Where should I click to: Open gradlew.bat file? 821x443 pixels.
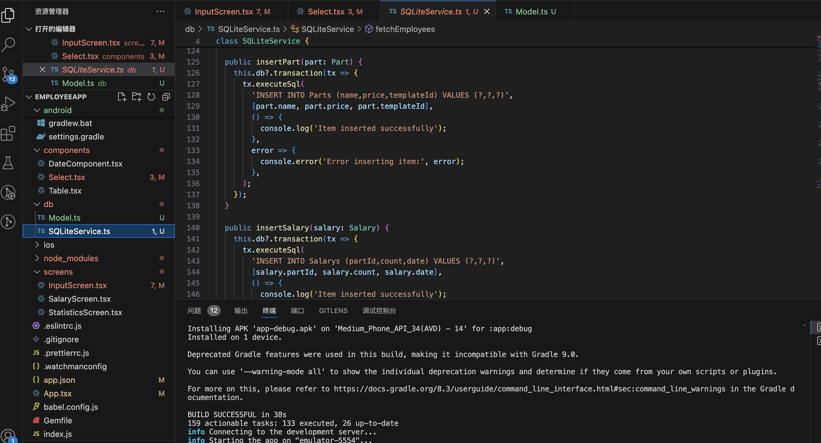click(99, 123)
